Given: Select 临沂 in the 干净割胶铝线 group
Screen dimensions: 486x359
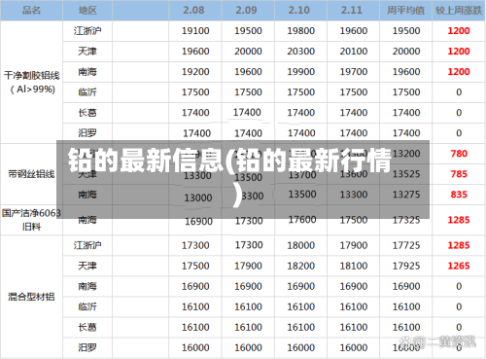Looking at the screenshot, I should point(87,92).
